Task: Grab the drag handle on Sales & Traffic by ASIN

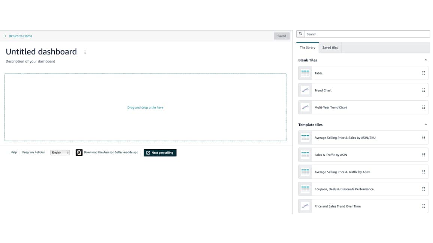Action: tap(423, 155)
